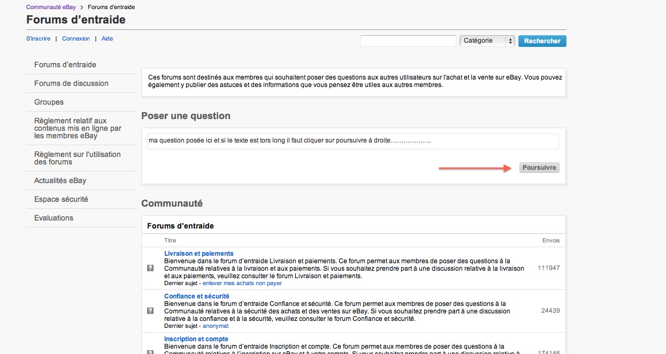This screenshot has width=666, height=354.
Task: Open latest topic 'enlever mes achats non payer'
Action: pos(242,284)
